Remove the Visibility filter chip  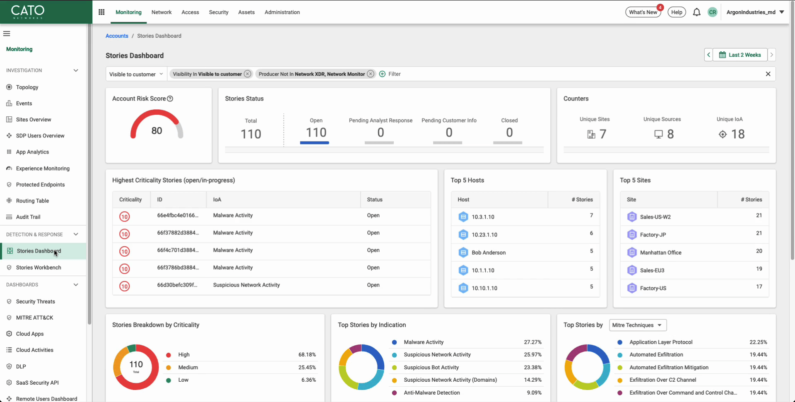(x=247, y=74)
